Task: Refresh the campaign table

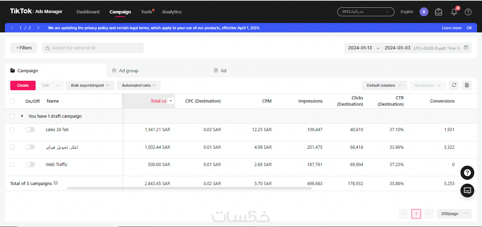Action: pyautogui.click(x=454, y=85)
